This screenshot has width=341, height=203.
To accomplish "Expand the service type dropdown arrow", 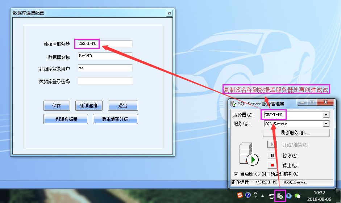I will click(326, 124).
